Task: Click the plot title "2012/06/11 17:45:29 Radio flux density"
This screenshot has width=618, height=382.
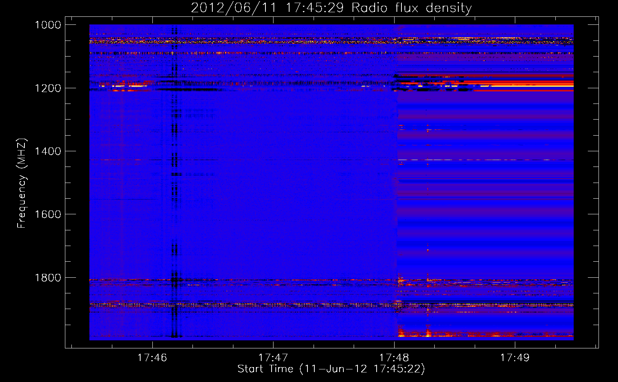Action: coord(331,8)
